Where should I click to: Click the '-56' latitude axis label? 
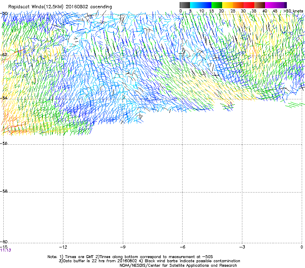(x=4, y=143)
